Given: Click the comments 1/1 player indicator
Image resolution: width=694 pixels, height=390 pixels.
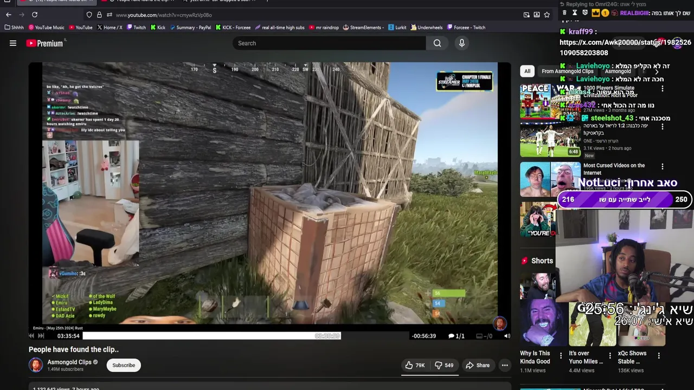Looking at the screenshot, I should tap(456, 336).
